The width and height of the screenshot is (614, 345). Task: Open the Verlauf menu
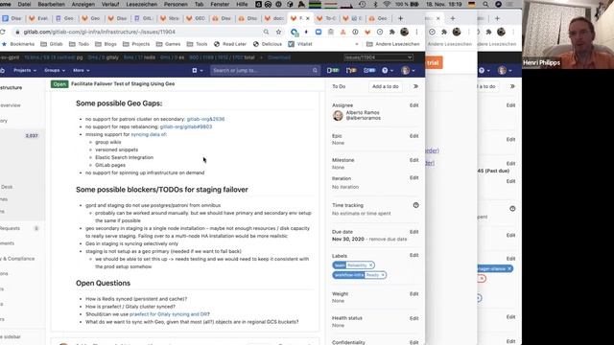[110, 4]
